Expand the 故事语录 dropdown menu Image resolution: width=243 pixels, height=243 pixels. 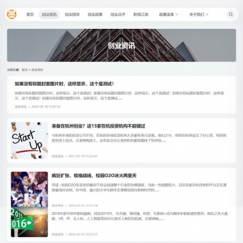(x=168, y=15)
